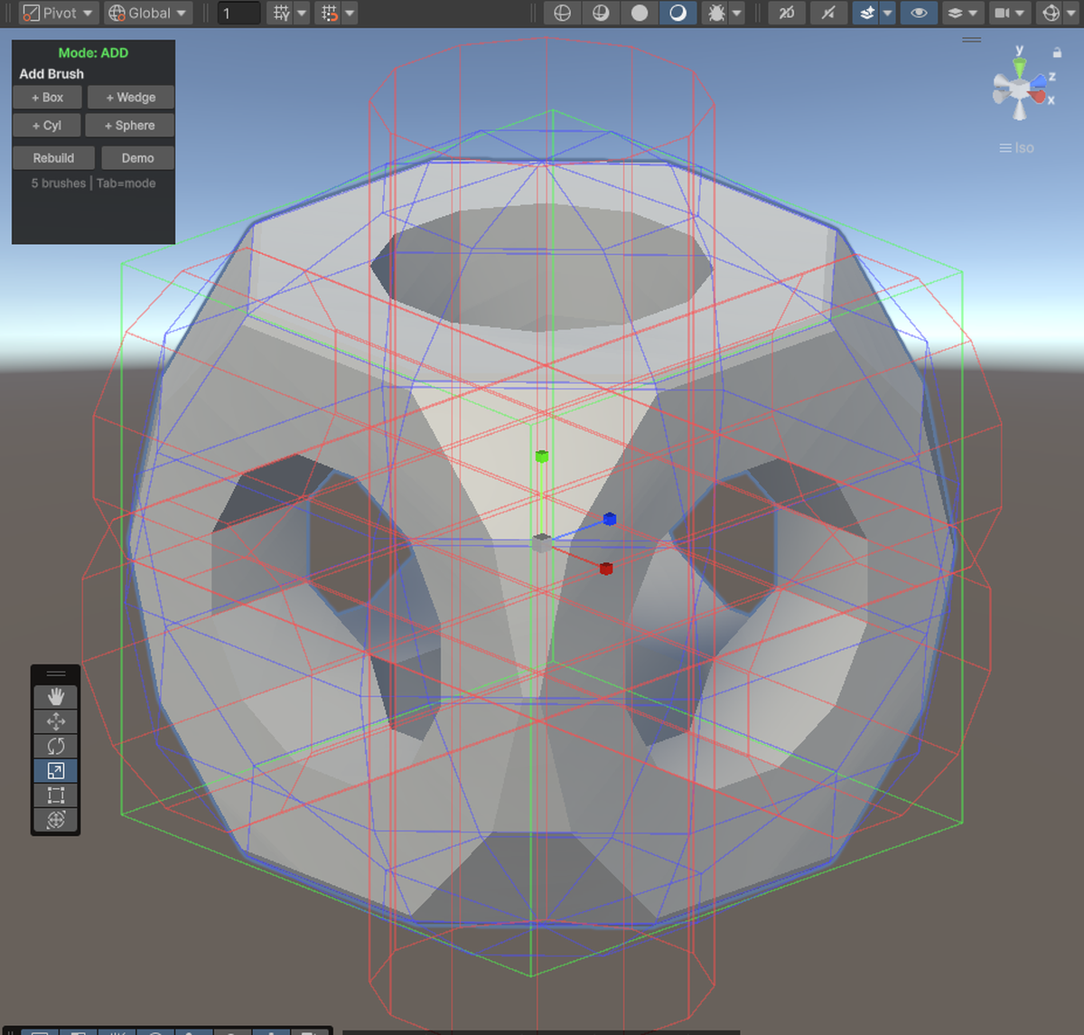
Task: Select the Rect transform tool
Action: coord(55,795)
